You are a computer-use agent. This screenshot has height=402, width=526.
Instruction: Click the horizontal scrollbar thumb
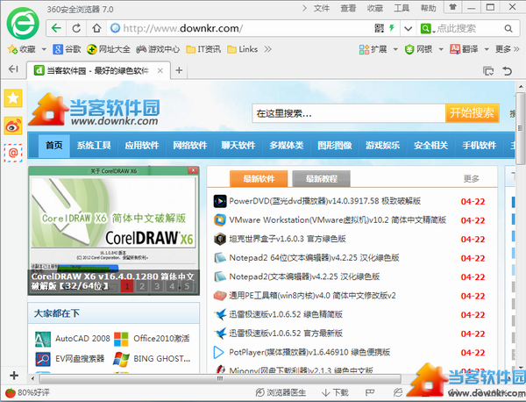tap(220, 378)
